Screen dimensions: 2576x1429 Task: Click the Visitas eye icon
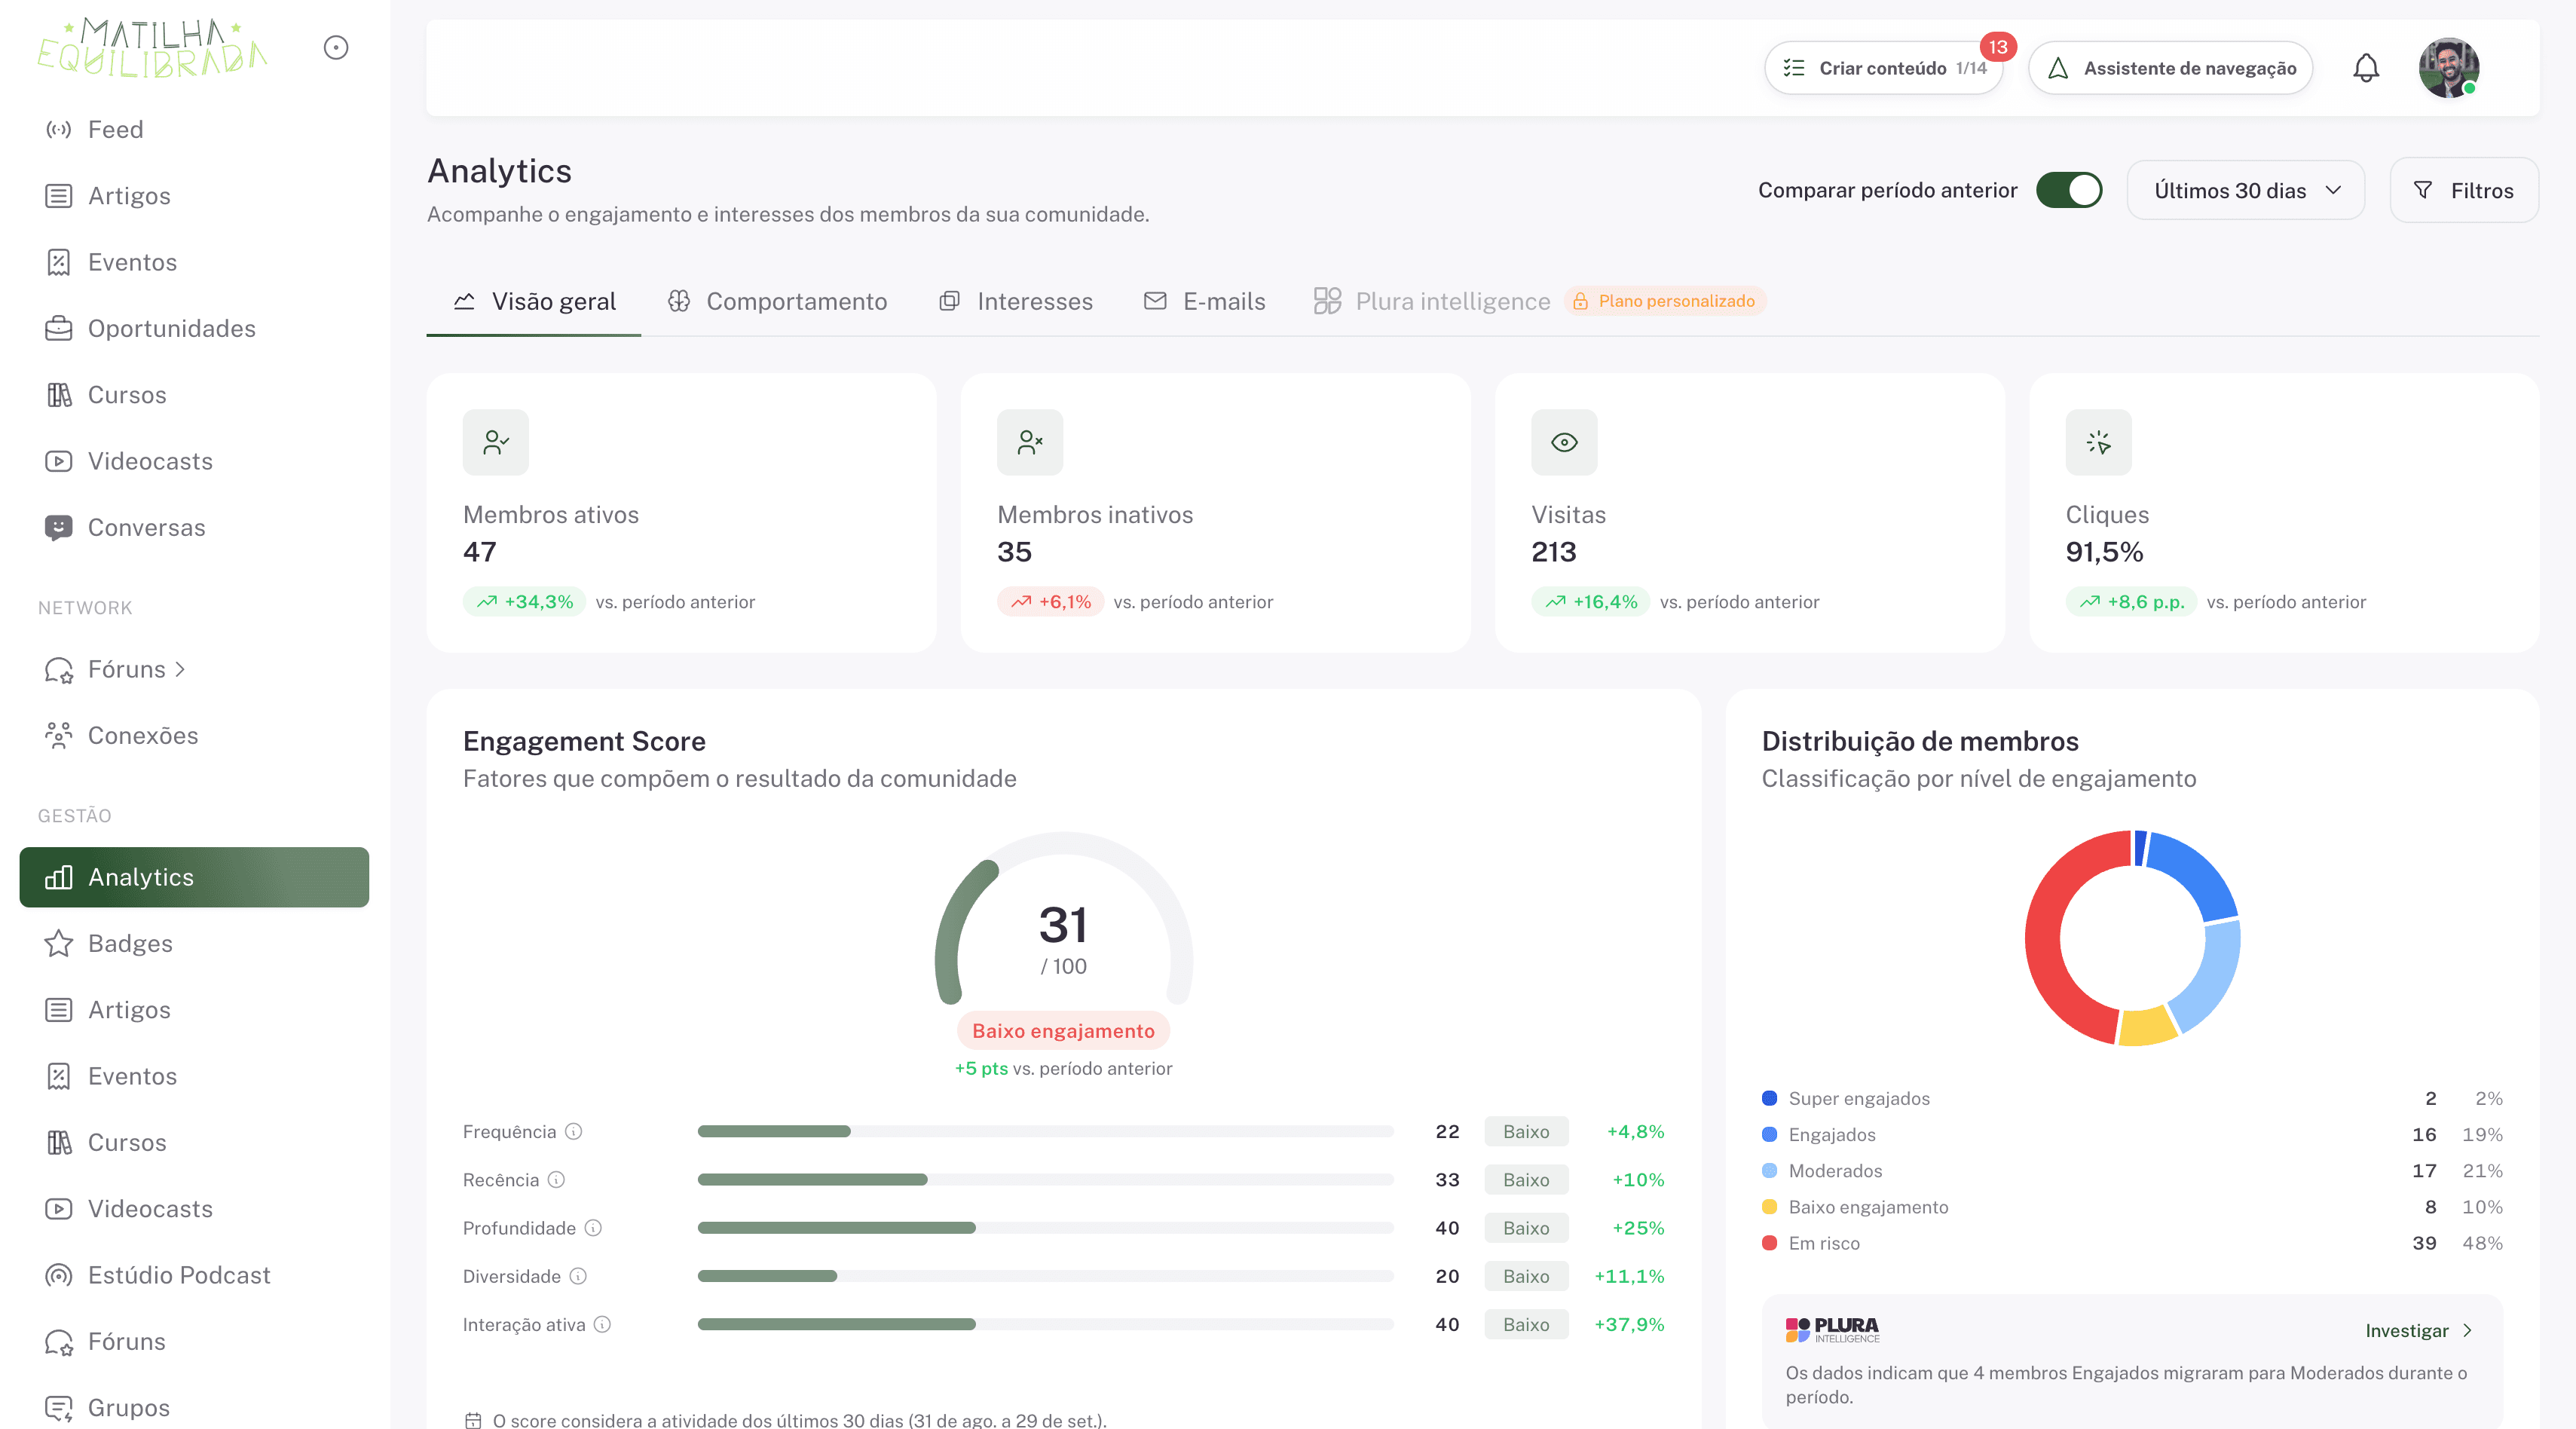click(x=1564, y=442)
